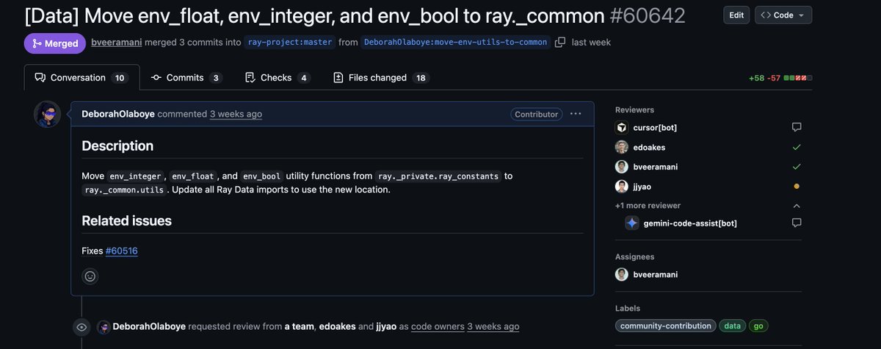Open the Checks tab
This screenshot has height=349, width=881.
(x=278, y=77)
